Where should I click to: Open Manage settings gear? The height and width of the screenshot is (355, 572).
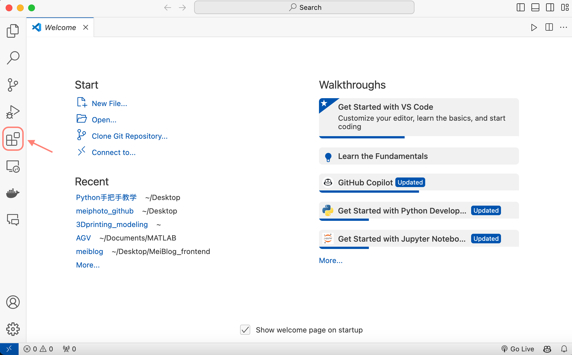[13, 329]
